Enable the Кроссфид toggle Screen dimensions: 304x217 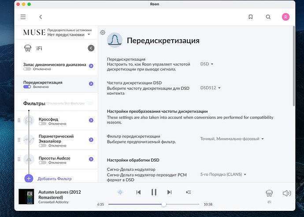coord(42,124)
